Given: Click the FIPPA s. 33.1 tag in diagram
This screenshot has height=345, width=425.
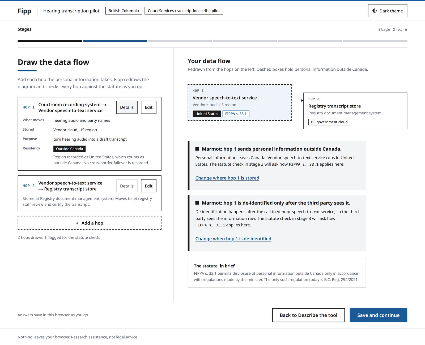Looking at the screenshot, I should (236, 114).
